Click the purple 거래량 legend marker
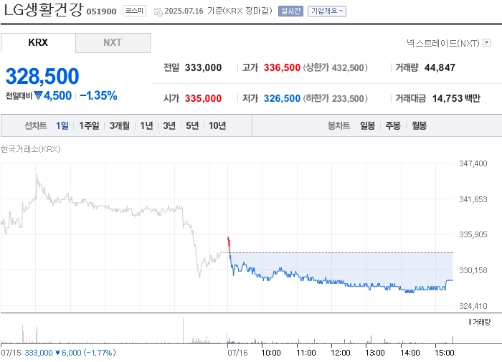 pyautogui.click(x=470, y=322)
